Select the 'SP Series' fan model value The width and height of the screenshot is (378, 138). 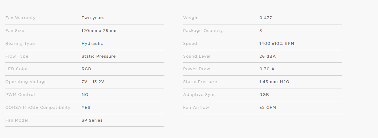(x=92, y=120)
